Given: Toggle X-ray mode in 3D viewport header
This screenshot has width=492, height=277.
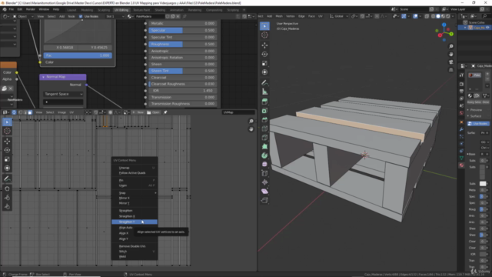Looking at the screenshot, I should tap(427, 16).
